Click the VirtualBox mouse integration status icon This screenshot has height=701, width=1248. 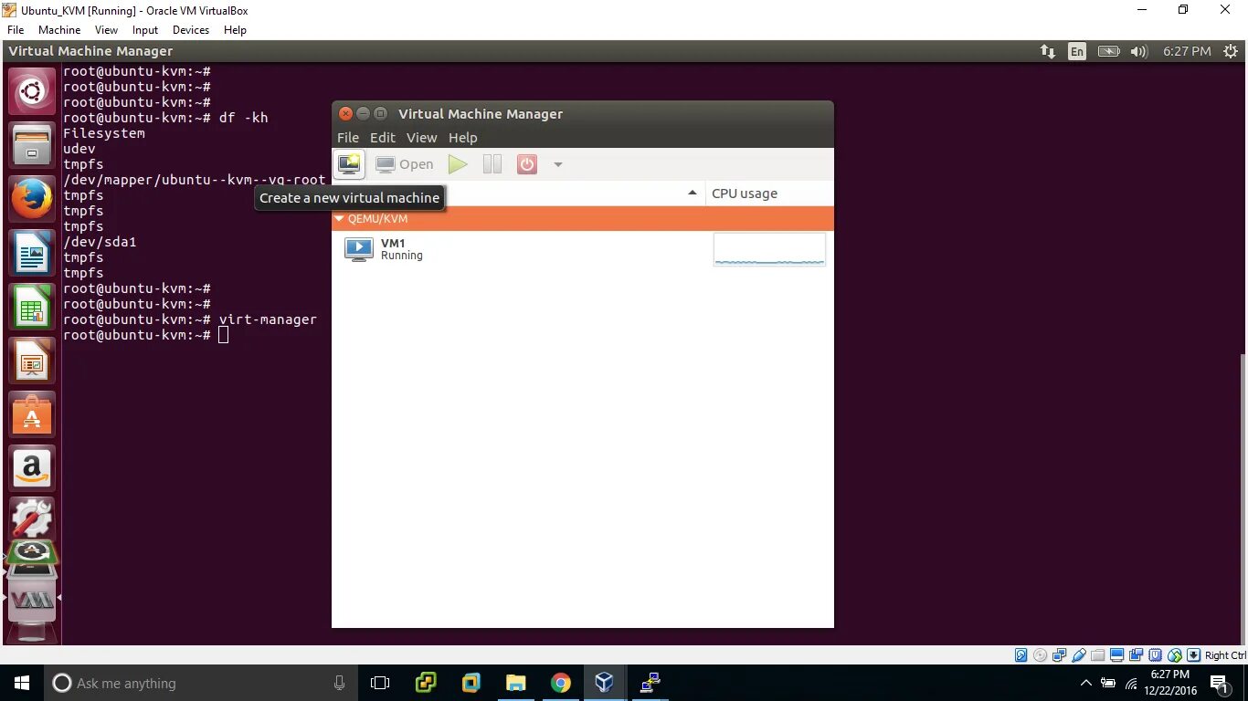click(x=1175, y=655)
